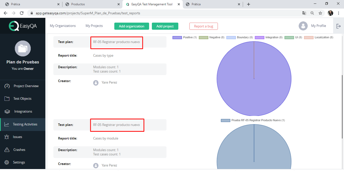The image size is (344, 171).
Task: Bookmark this page with the star icon
Action: tap(320, 13)
